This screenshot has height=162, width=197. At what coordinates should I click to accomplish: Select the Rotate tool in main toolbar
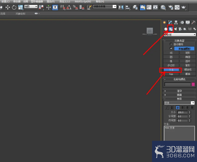[x=14, y=7]
